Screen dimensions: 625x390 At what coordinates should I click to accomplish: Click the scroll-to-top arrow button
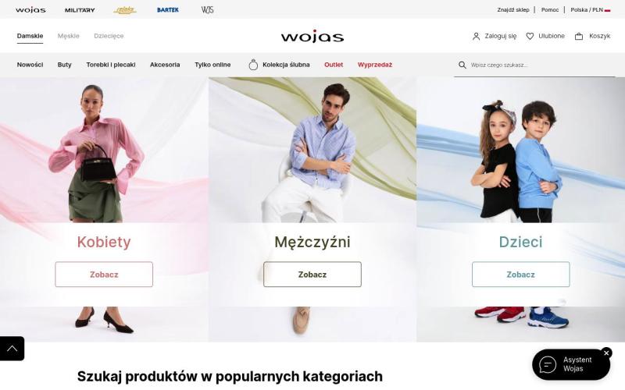[x=12, y=349]
